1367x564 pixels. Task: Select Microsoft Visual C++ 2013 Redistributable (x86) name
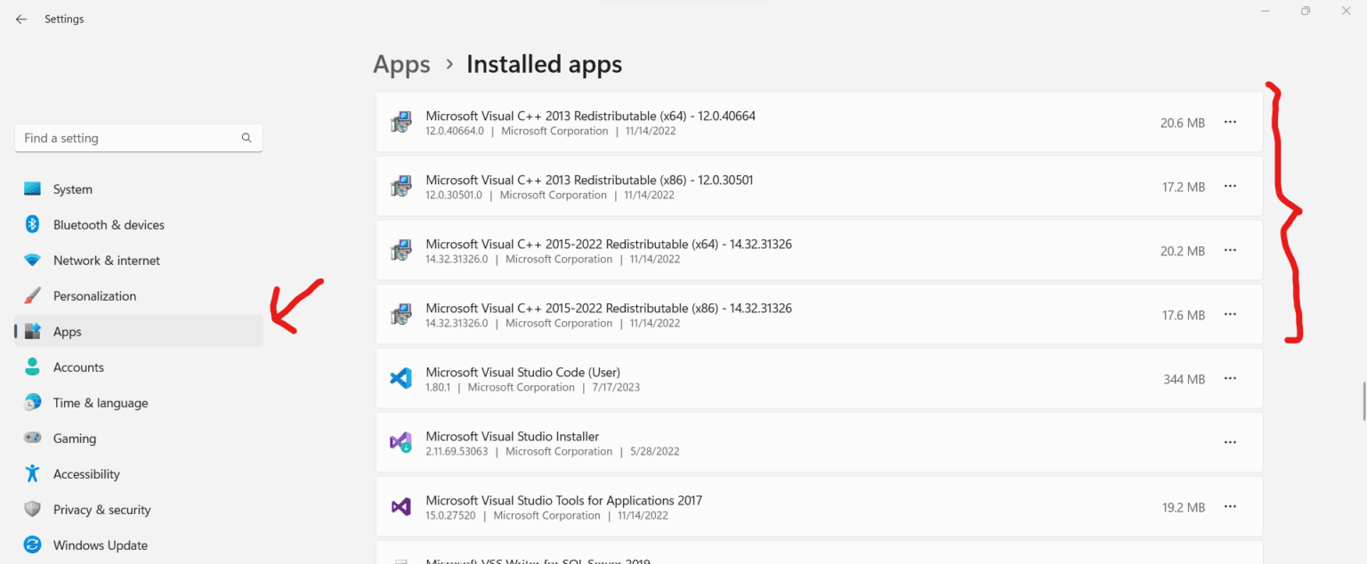point(589,180)
